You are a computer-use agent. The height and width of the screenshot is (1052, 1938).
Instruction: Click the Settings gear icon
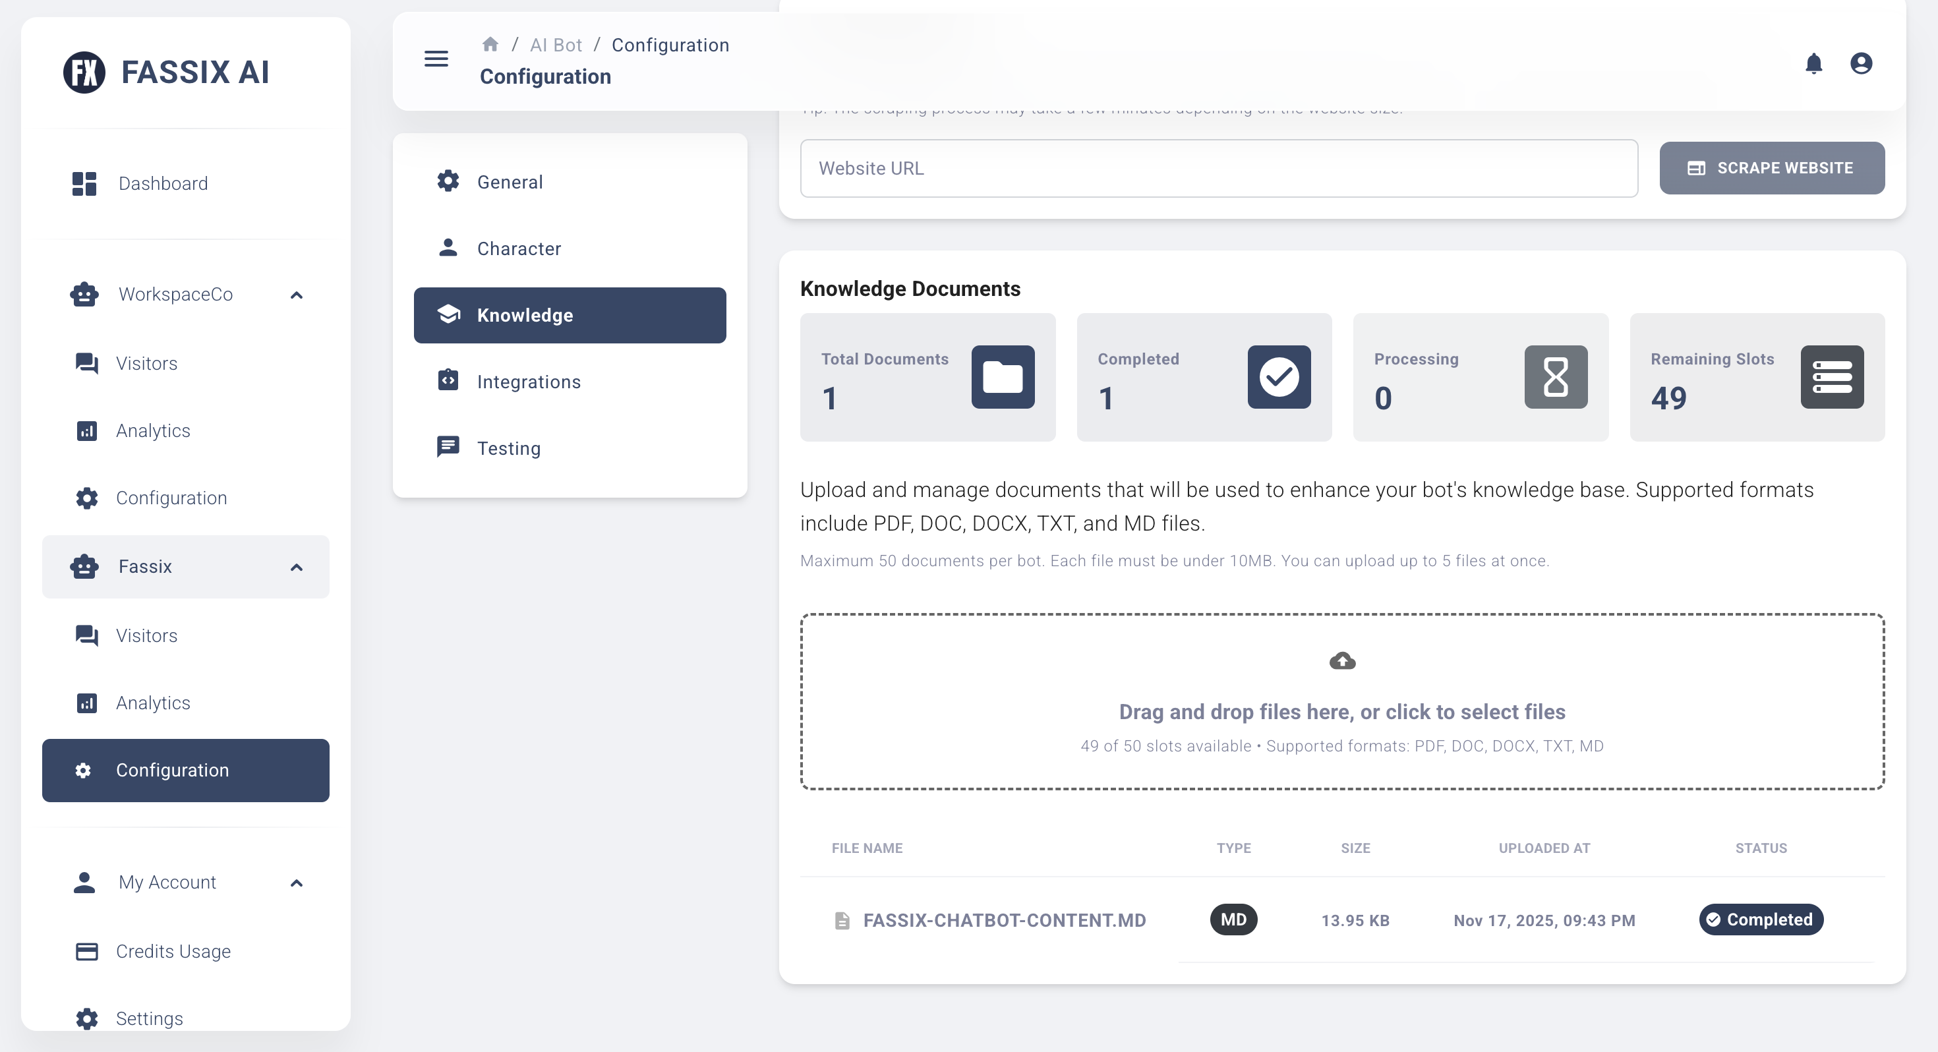86,1018
